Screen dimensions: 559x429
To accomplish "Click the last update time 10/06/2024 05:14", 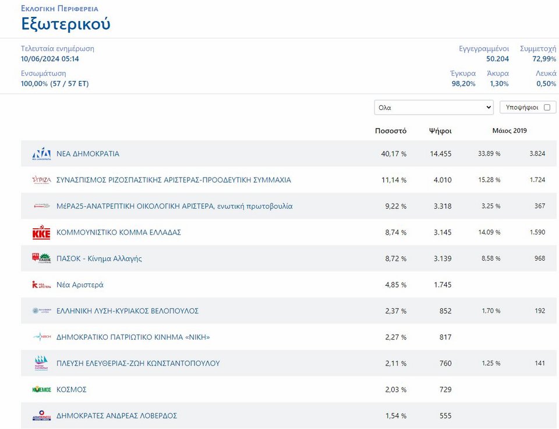I will (x=50, y=59).
